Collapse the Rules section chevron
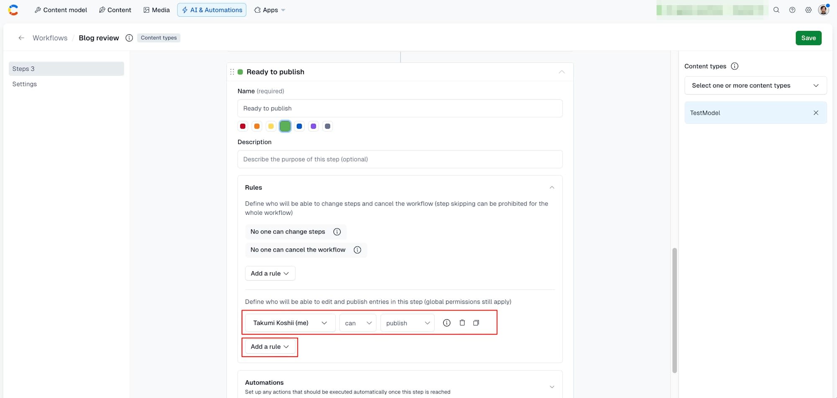837x398 pixels. [x=552, y=187]
